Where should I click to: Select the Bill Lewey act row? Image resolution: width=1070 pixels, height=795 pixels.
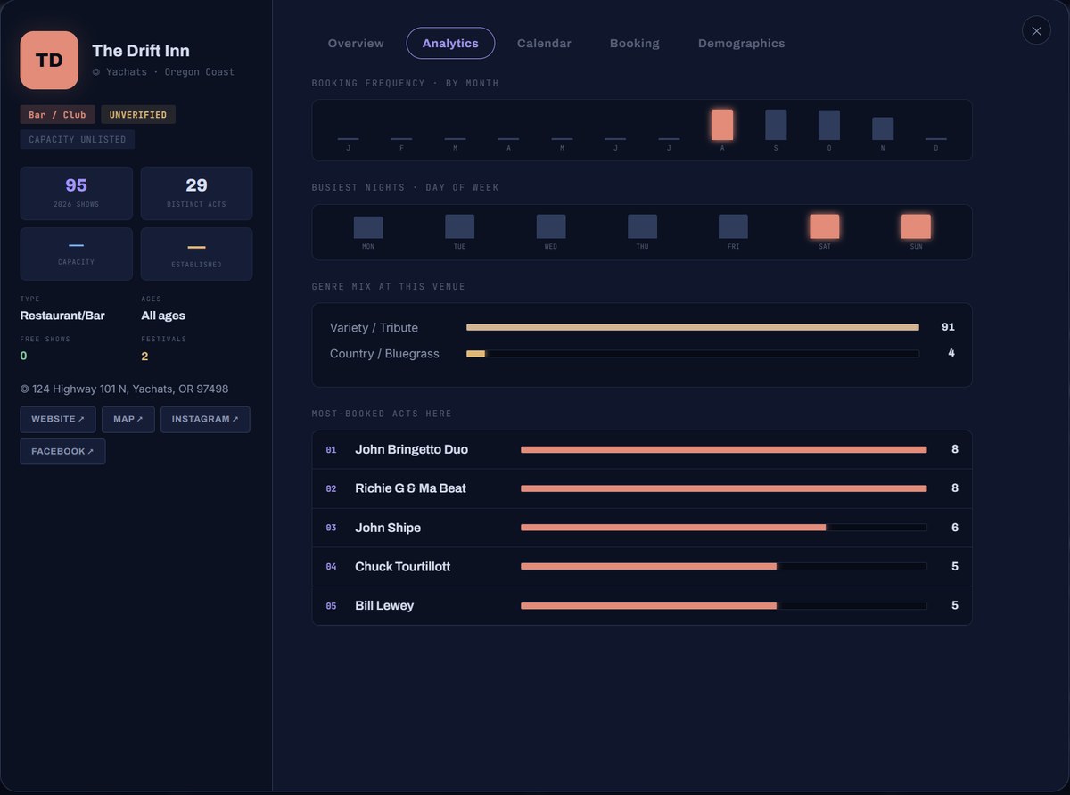tap(642, 605)
